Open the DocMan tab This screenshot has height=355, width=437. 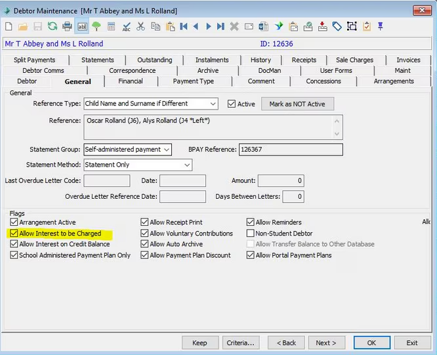[270, 70]
